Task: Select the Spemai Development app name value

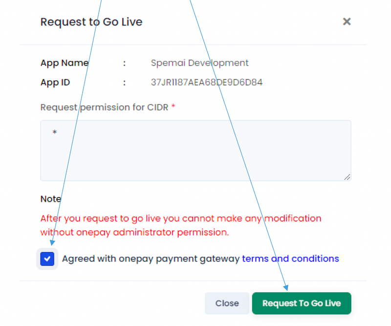Action: pos(200,63)
